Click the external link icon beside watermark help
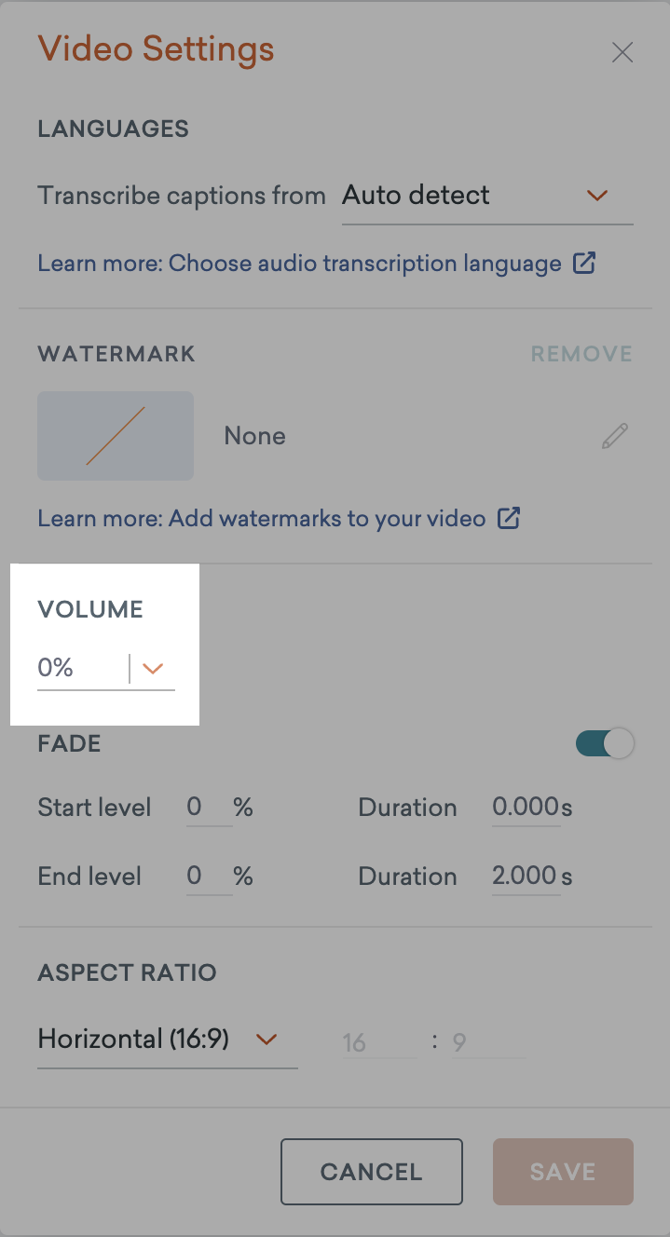The width and height of the screenshot is (670, 1237). pos(510,519)
